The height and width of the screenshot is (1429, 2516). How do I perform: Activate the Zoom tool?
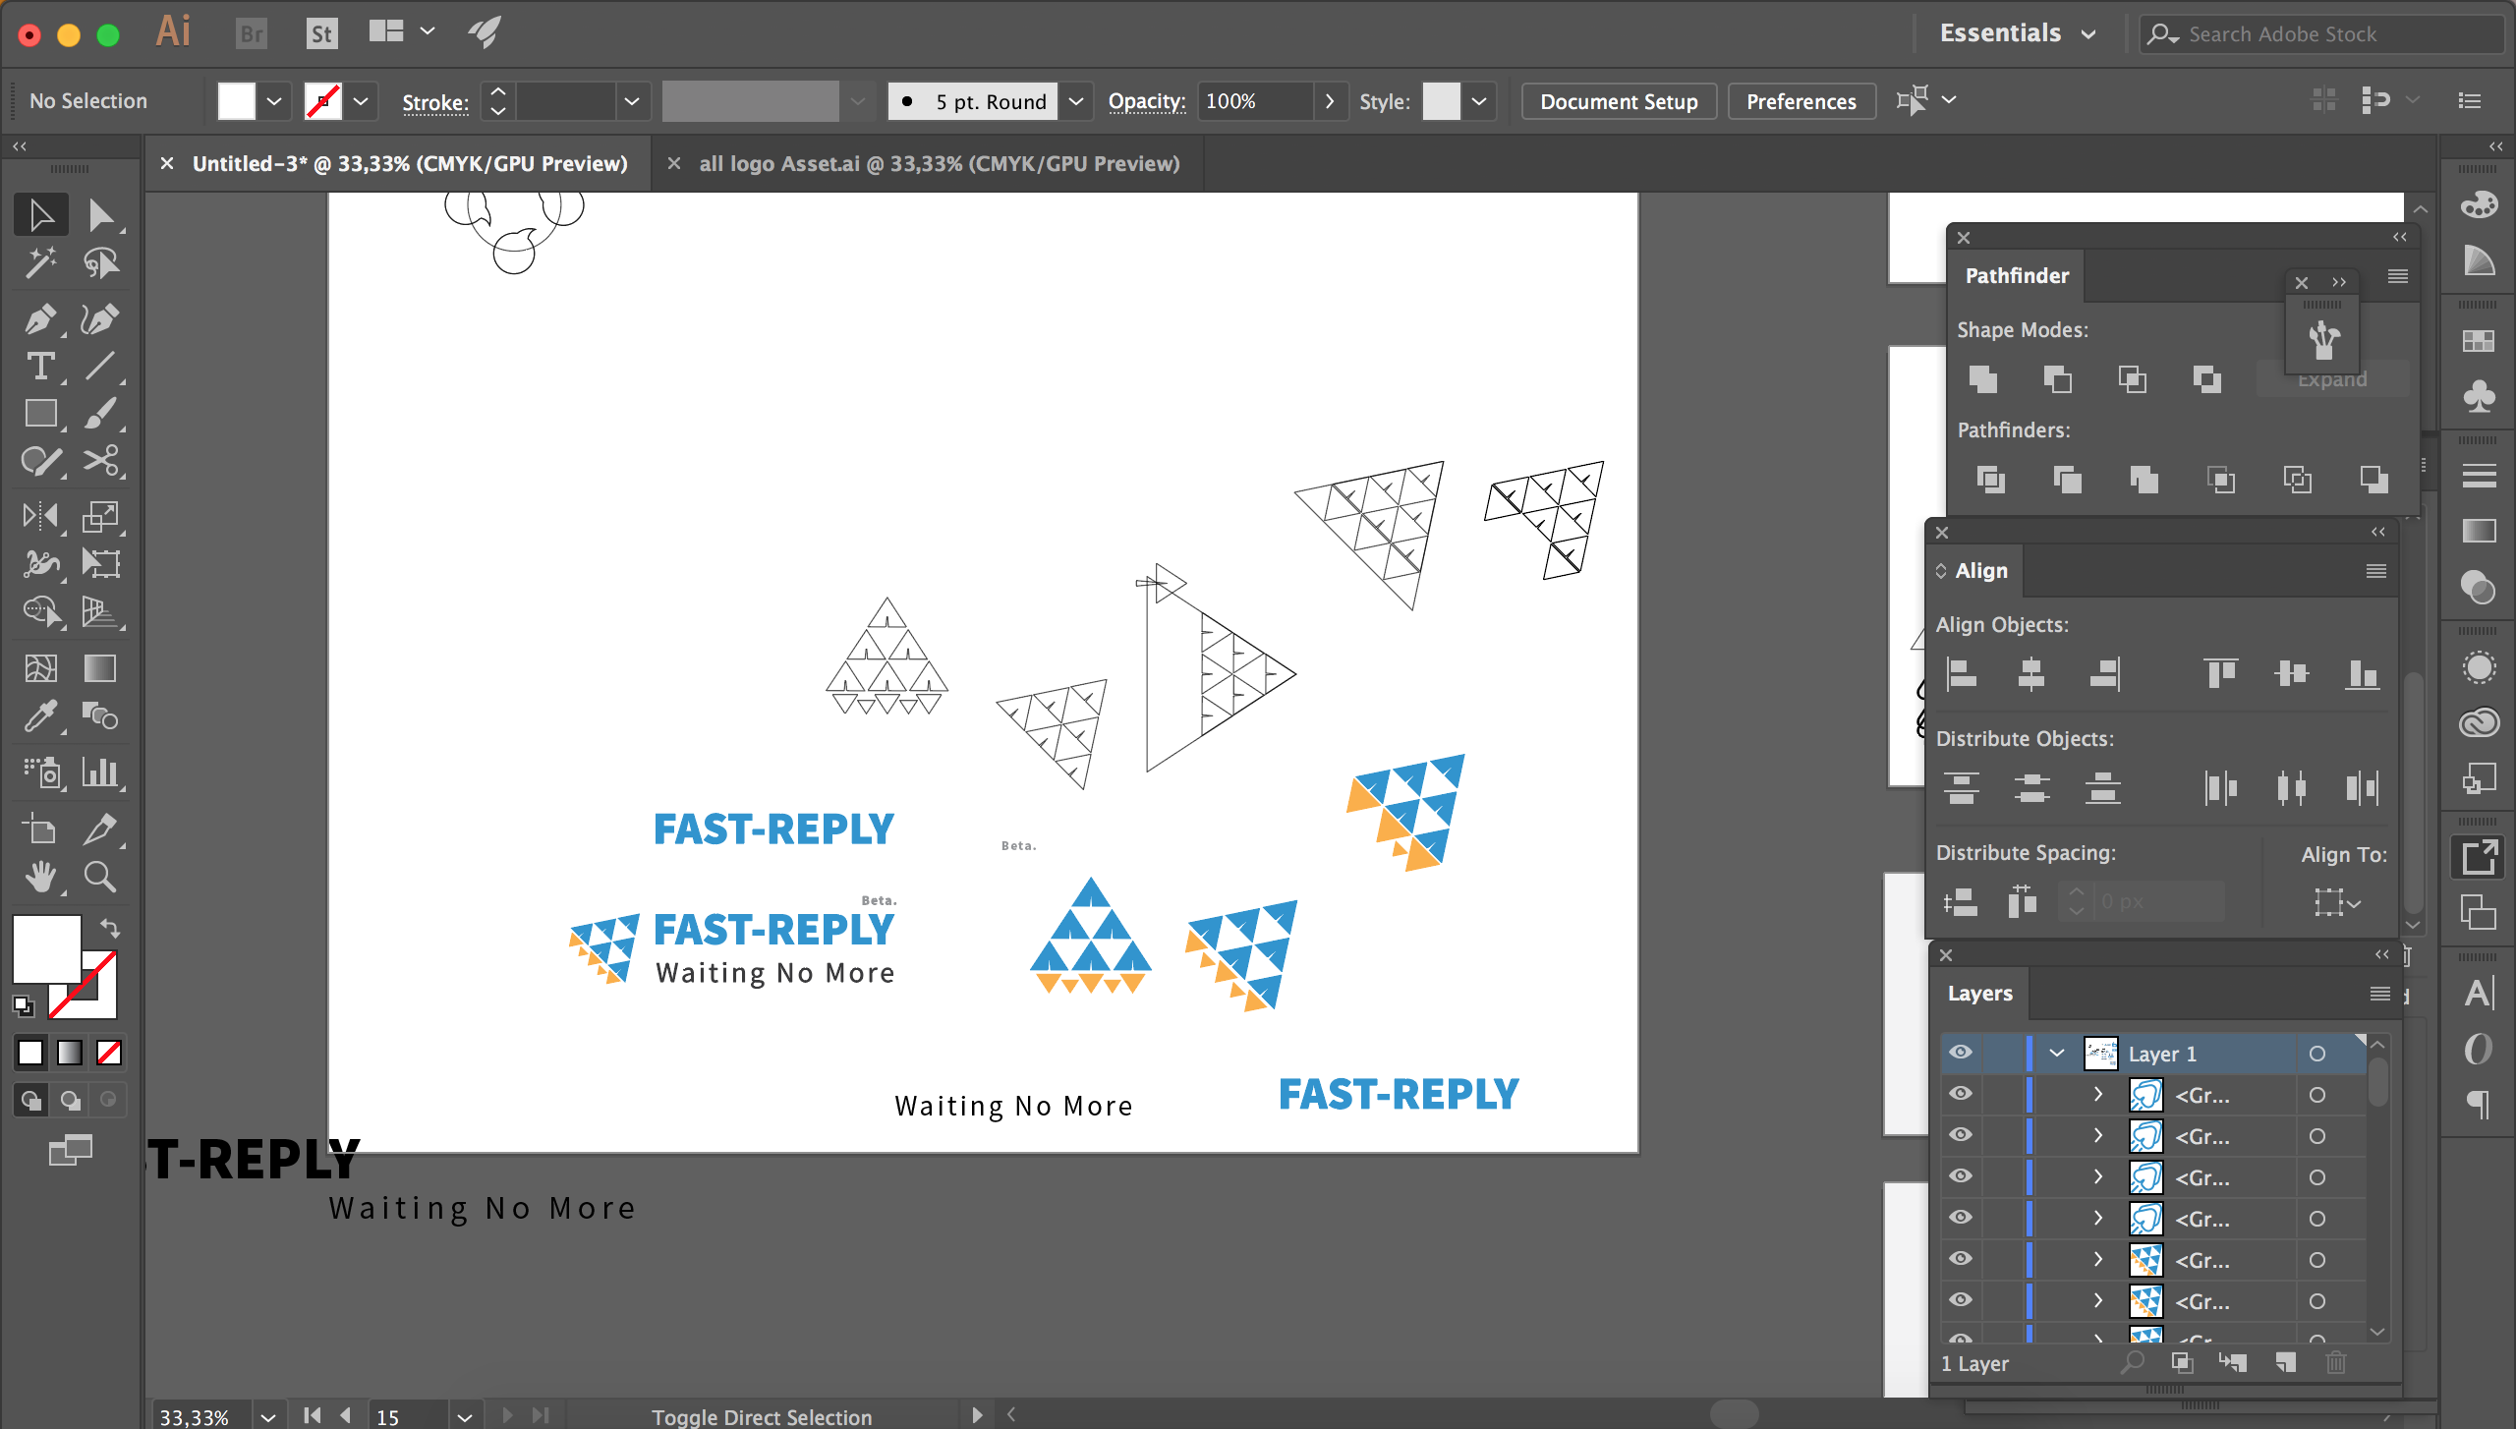[99, 876]
